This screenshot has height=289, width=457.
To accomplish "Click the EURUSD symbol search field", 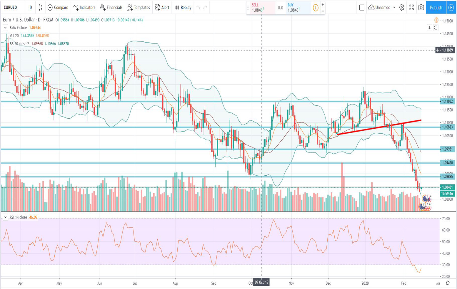I will [x=12, y=8].
